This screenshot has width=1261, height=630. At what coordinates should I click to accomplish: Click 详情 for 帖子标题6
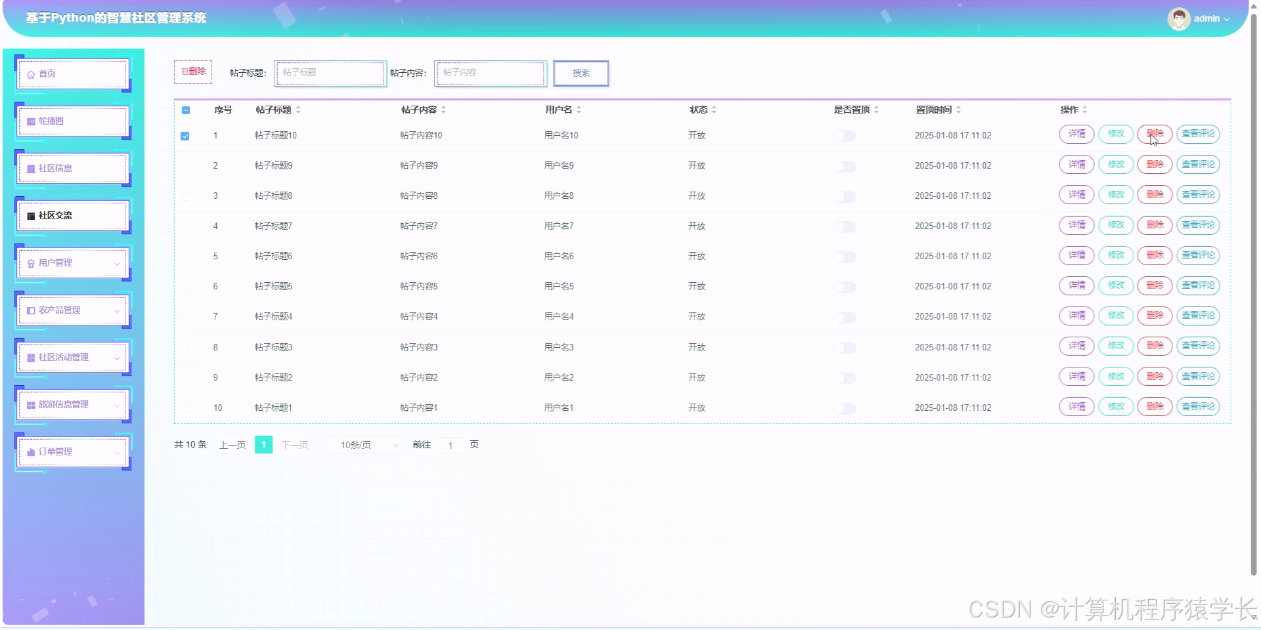[1076, 255]
